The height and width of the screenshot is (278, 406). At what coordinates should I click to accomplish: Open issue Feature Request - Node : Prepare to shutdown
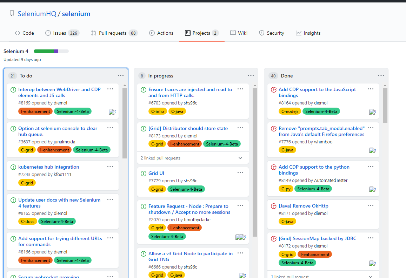(189, 209)
